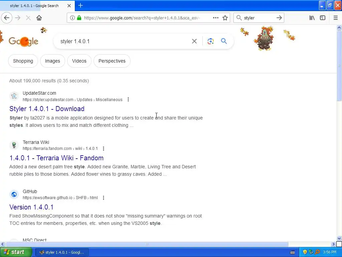Click the GitHub site name in results
The height and width of the screenshot is (257, 342).
(30, 191)
